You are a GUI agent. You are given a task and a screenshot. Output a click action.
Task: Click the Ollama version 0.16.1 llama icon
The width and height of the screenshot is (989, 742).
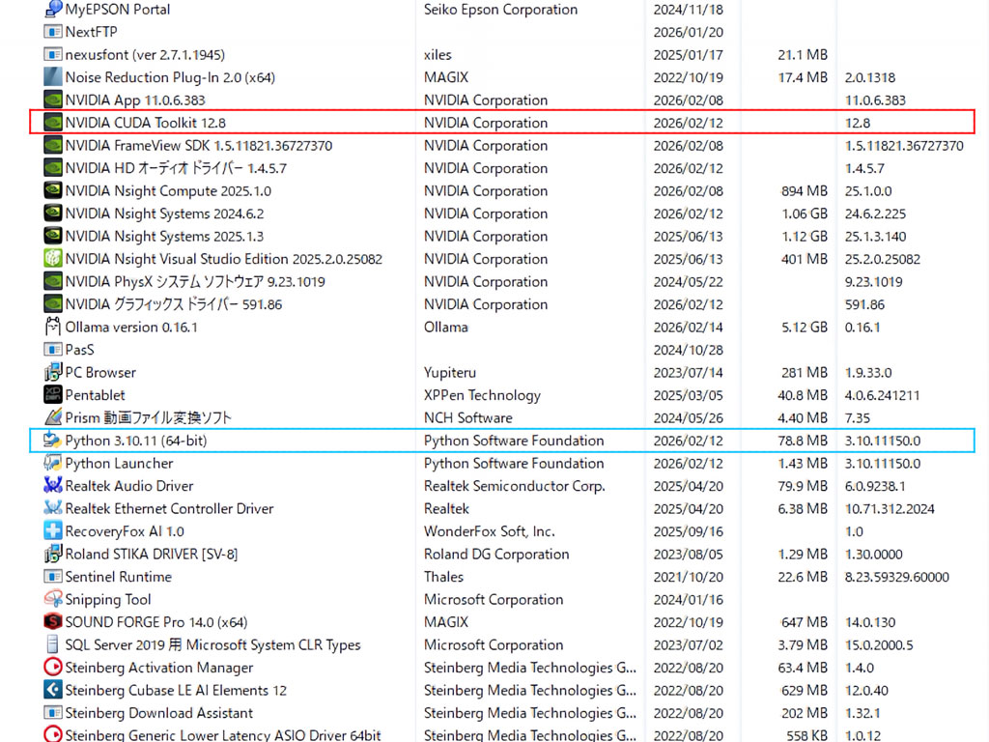click(53, 328)
